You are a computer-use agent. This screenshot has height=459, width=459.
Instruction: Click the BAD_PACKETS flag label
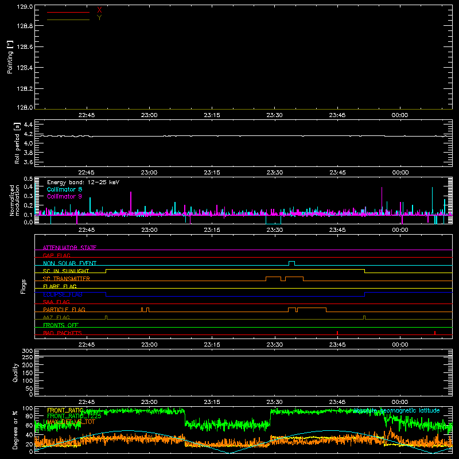63,333
